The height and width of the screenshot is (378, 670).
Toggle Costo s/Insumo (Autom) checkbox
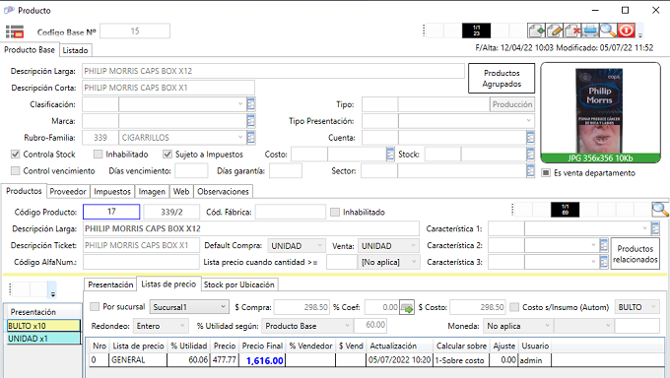click(x=514, y=307)
